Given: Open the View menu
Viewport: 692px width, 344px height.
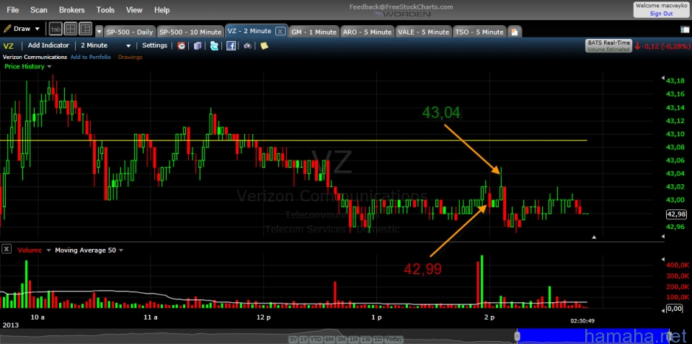Looking at the screenshot, I should pos(134,9).
